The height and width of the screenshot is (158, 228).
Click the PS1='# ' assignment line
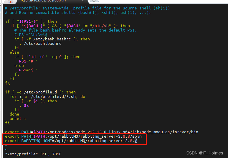coord(28,61)
